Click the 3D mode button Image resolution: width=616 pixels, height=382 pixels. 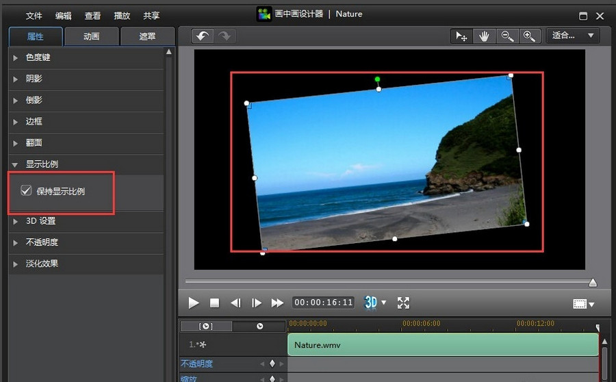point(371,303)
